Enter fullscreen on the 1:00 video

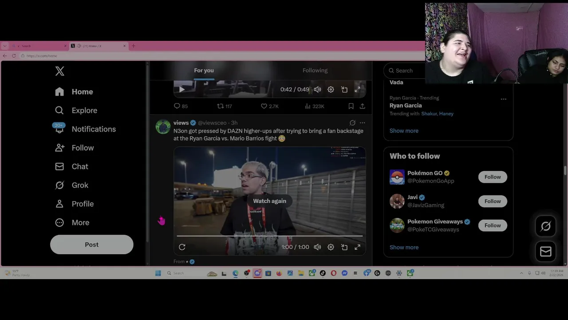[x=358, y=247]
